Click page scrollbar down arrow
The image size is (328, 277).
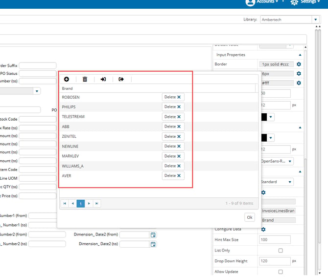coord(319,273)
